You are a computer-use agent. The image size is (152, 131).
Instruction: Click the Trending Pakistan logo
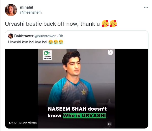[x=47, y=55]
